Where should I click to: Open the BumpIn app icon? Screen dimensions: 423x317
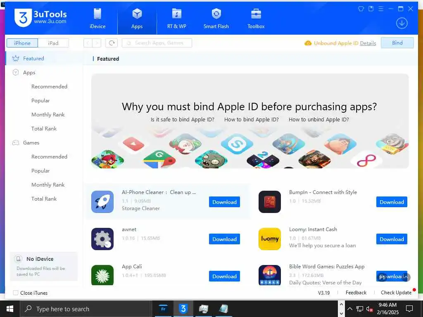(x=269, y=201)
